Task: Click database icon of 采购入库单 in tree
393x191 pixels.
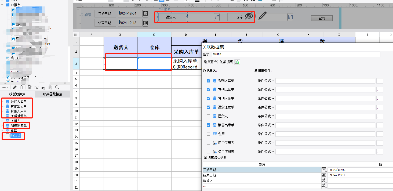Action: tap(8, 102)
